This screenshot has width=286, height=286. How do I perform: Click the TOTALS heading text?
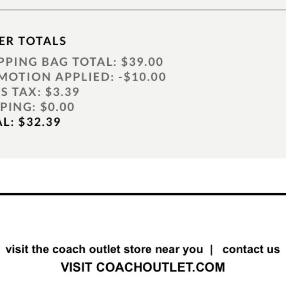pyautogui.click(x=42, y=41)
